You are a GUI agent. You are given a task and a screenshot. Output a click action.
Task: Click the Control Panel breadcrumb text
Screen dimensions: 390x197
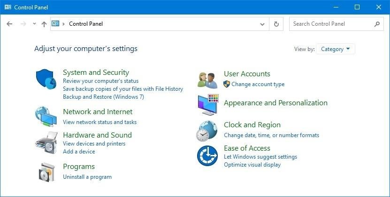point(86,24)
